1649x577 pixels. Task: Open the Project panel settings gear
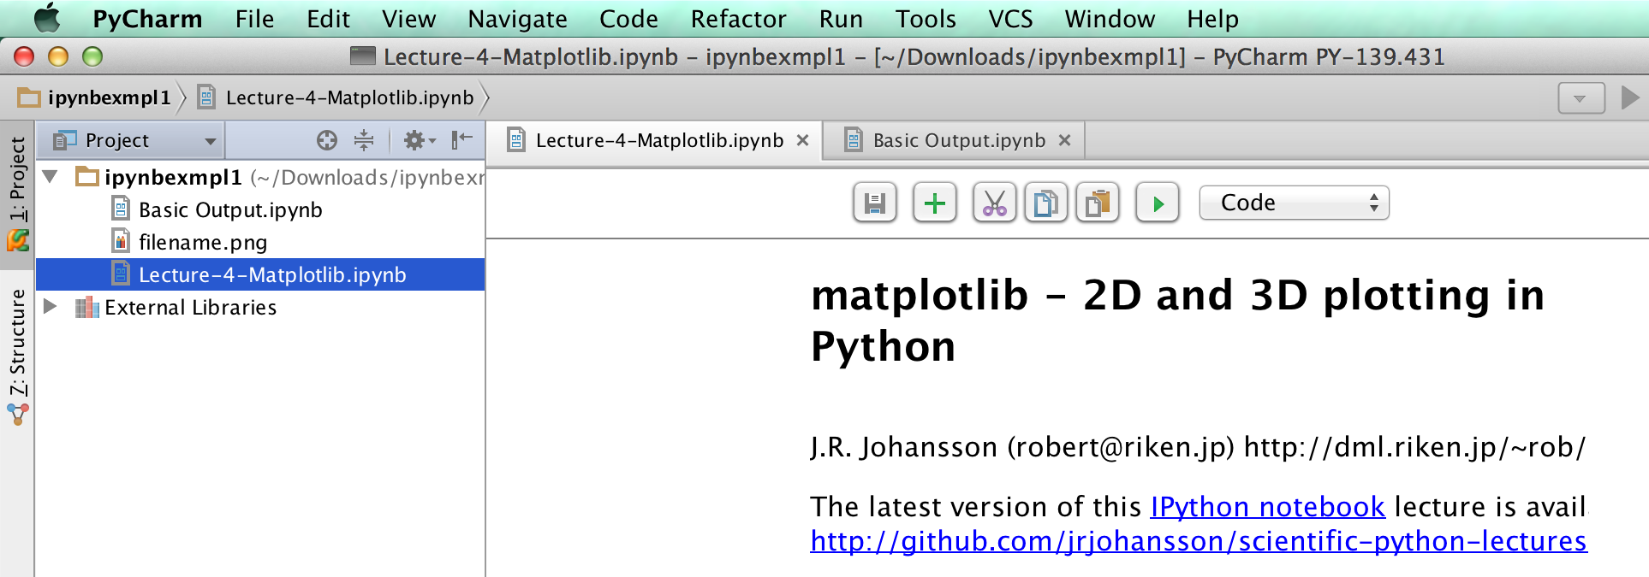[x=419, y=140]
